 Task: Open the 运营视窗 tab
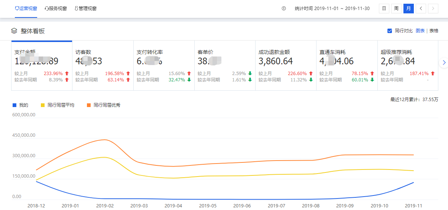[26, 9]
